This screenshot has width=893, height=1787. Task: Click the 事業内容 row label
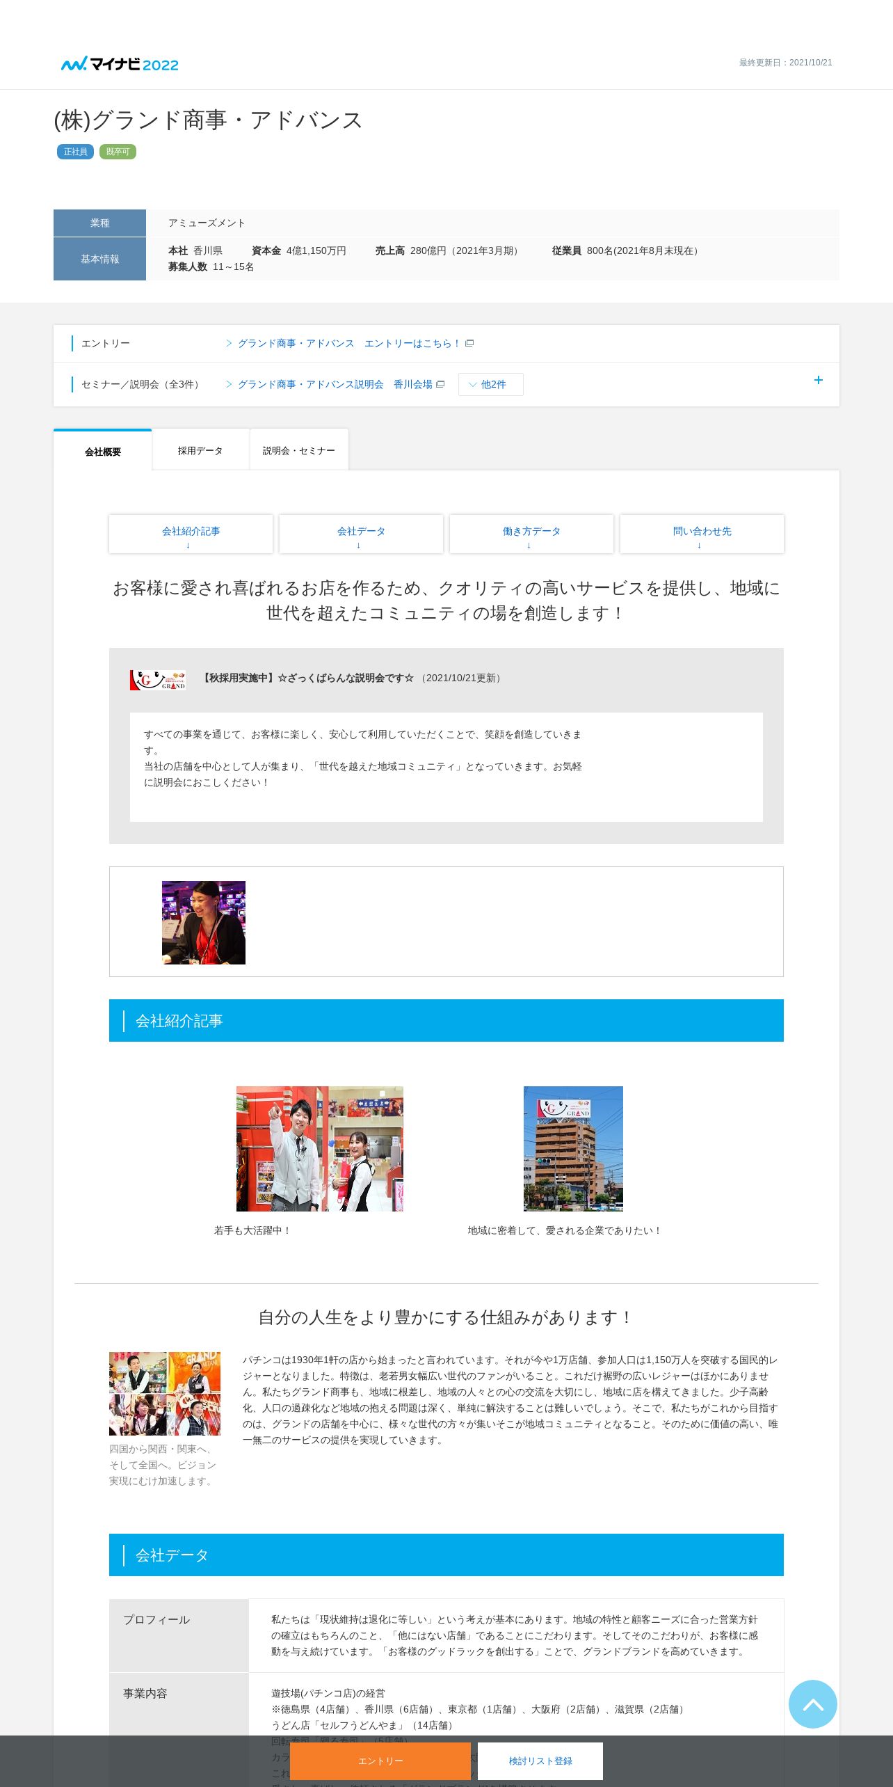[145, 1693]
